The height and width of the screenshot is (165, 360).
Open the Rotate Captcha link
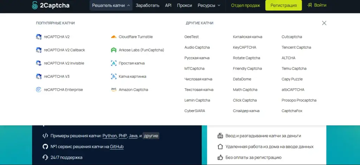coord(246,58)
